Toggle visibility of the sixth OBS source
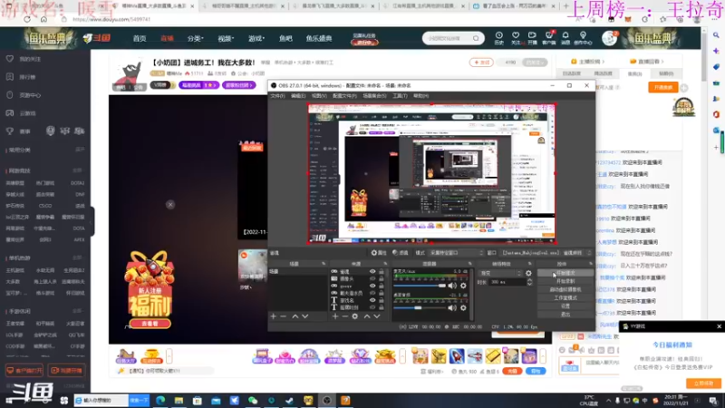Viewport: 725px width, 408px height. pos(372,307)
